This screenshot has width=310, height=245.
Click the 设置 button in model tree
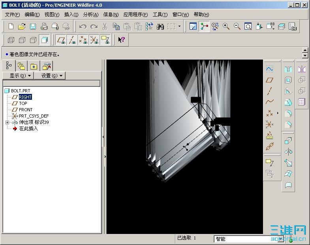pyautogui.click(x=50, y=75)
